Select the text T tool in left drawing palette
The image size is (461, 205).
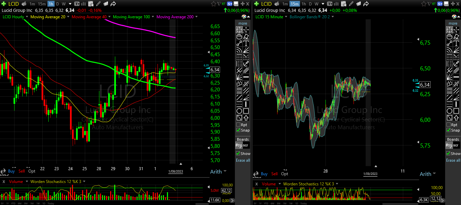[246, 43]
